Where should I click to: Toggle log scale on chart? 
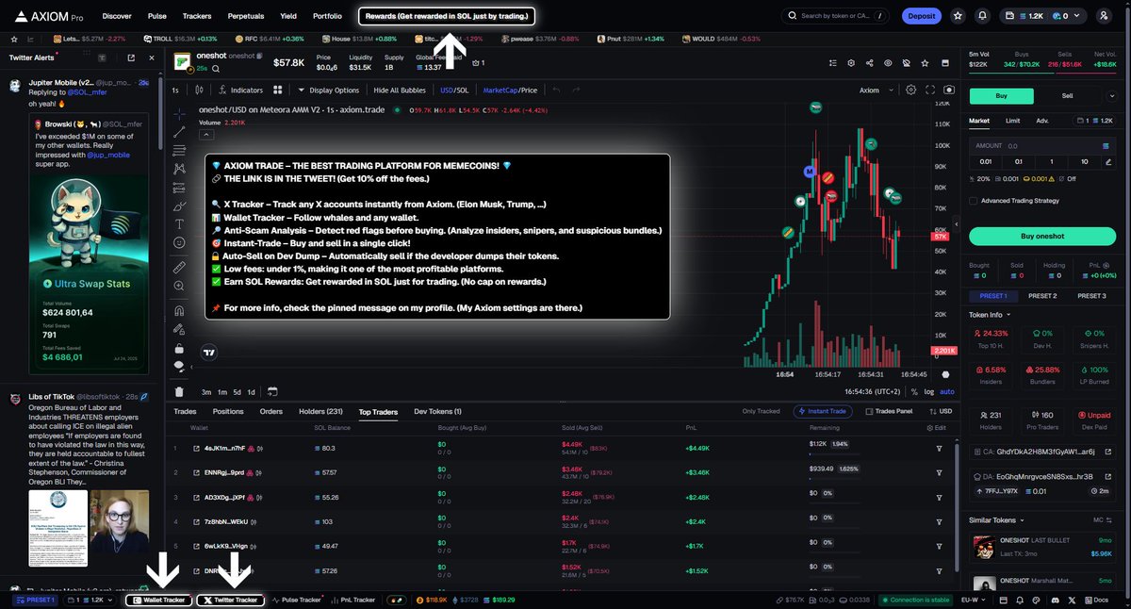(929, 391)
